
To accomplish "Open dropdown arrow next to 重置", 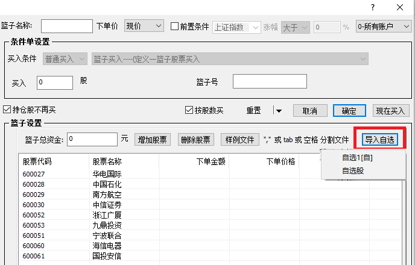I will pos(278,111).
